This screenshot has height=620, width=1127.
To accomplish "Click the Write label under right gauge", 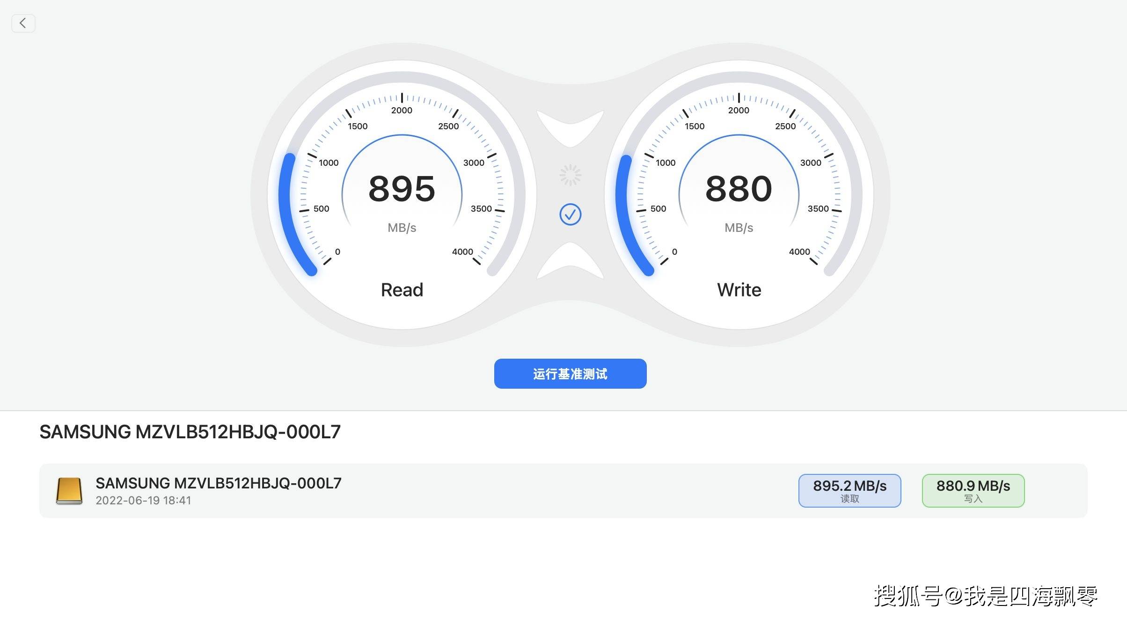I will coord(739,290).
